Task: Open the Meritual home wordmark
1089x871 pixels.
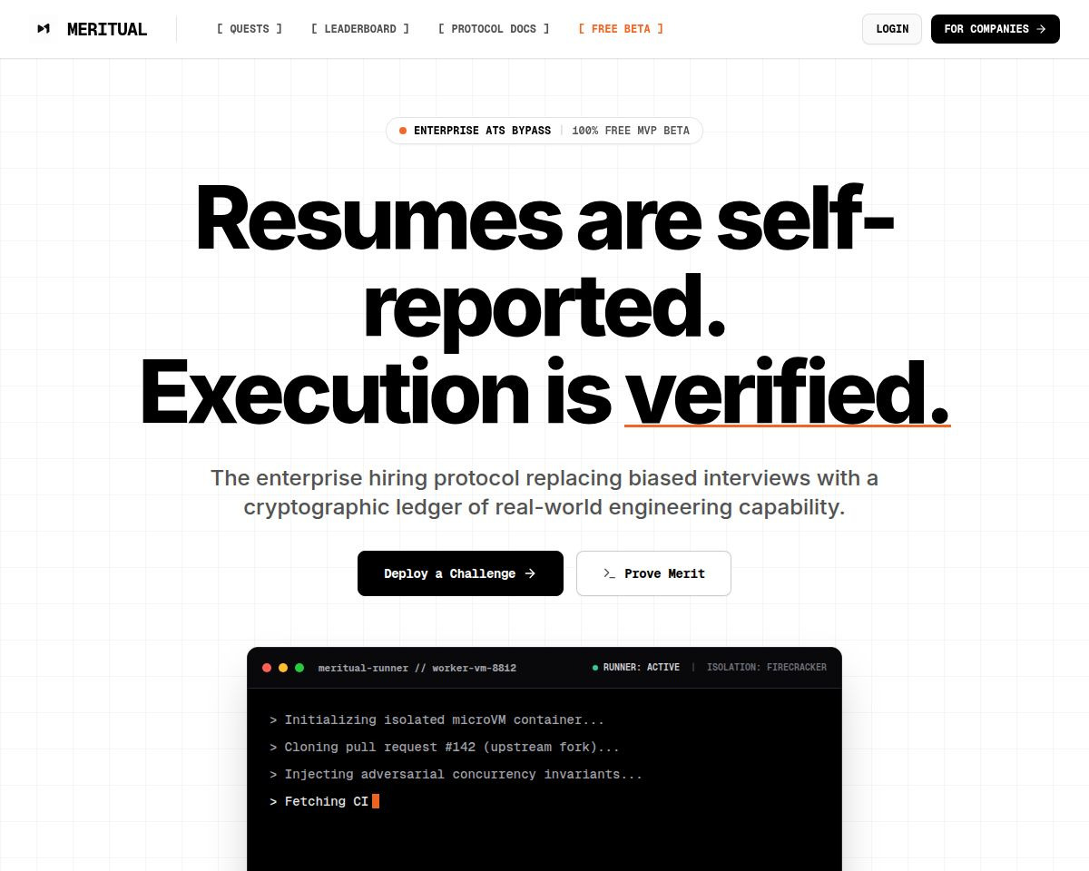Action: pos(107,29)
